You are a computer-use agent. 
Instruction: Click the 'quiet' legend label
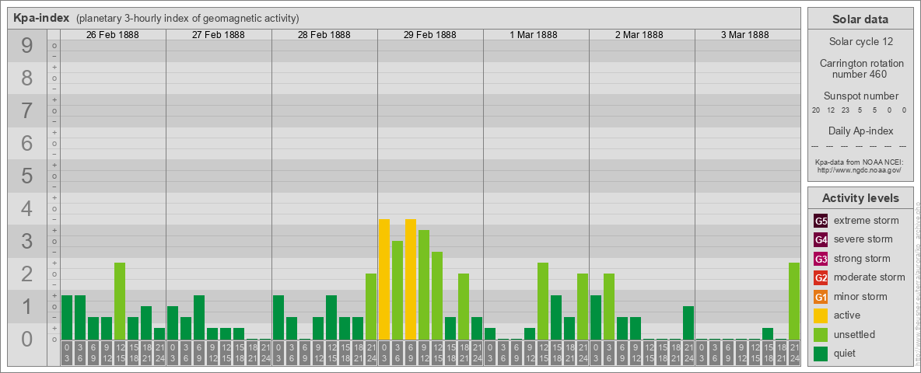click(846, 353)
